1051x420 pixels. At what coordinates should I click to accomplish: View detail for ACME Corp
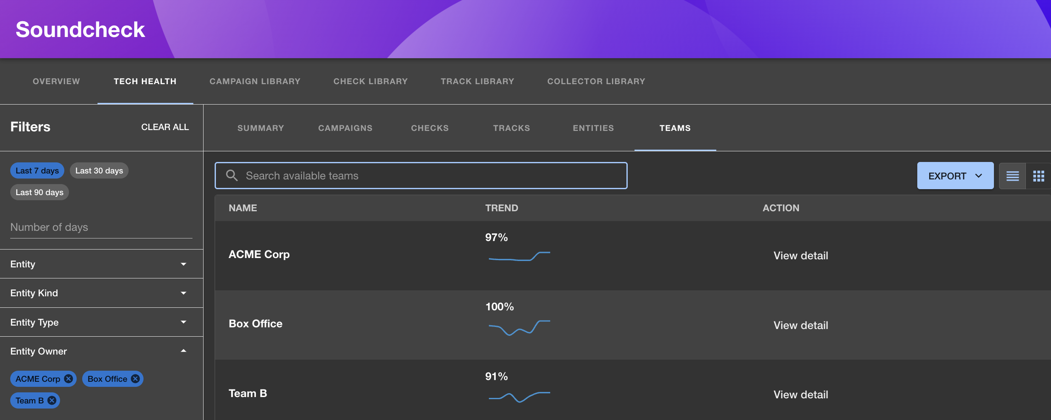[x=801, y=255]
